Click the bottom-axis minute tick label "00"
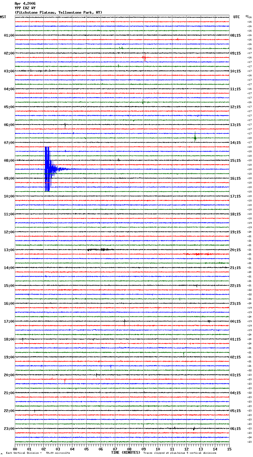This screenshot has width=253, height=457. pyautogui.click(x=15, y=449)
